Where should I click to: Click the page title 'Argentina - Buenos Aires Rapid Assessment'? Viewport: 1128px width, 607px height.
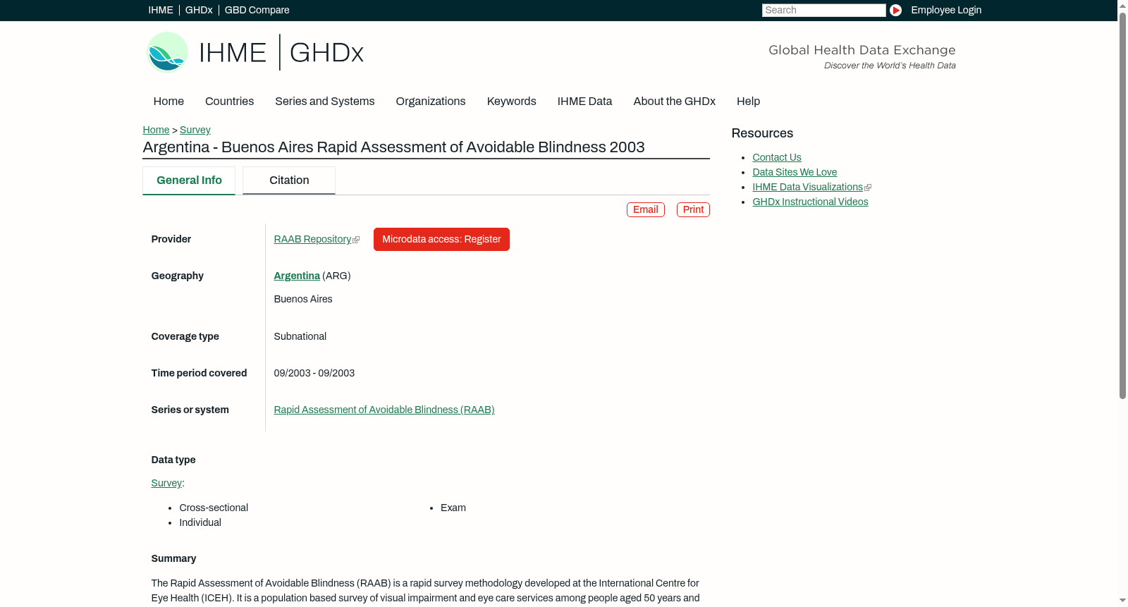393,147
